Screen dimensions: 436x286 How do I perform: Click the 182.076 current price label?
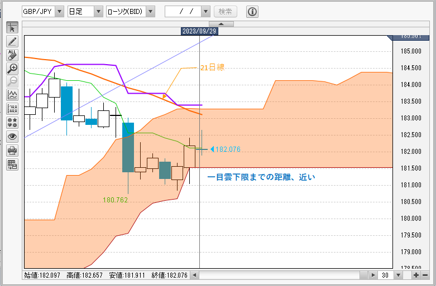228,149
